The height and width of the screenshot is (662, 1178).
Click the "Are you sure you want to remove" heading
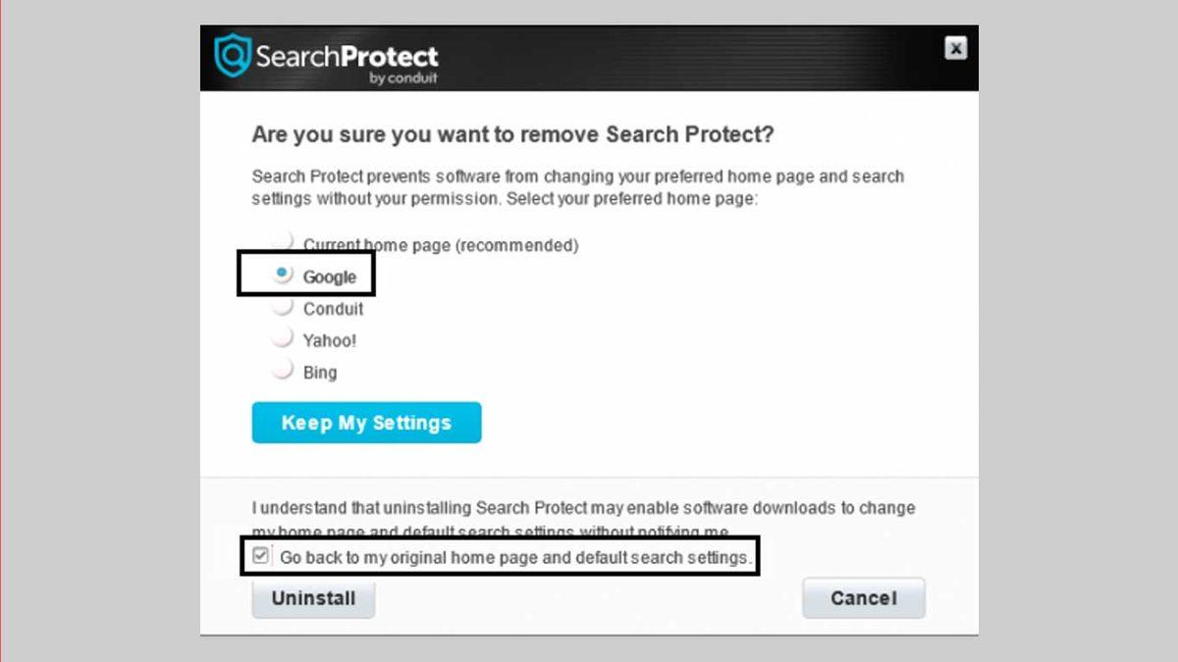(512, 135)
